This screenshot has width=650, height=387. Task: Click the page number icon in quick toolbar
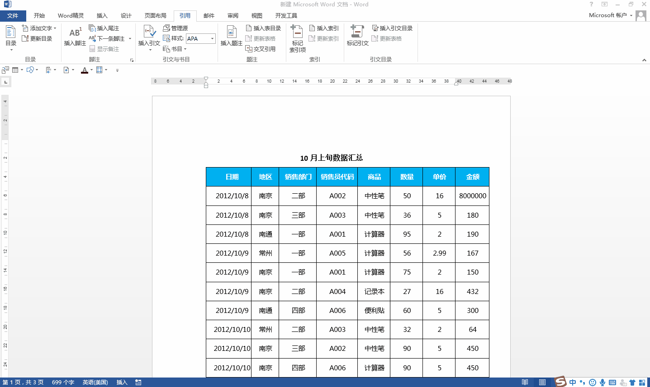coord(66,70)
